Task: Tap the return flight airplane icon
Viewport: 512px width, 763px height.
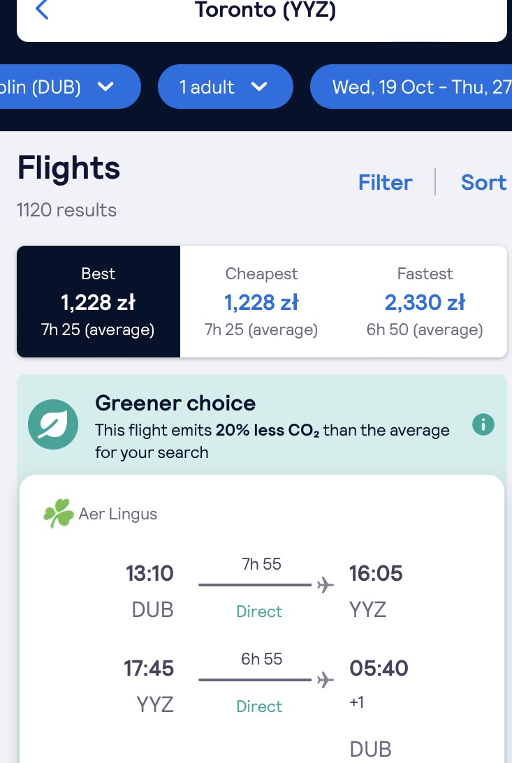Action: (x=325, y=680)
